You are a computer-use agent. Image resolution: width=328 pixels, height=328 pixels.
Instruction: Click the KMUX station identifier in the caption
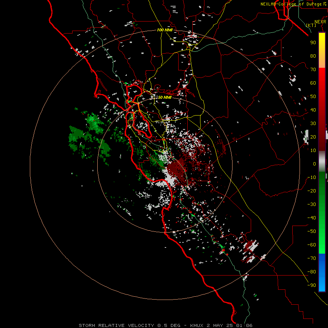click(198, 325)
